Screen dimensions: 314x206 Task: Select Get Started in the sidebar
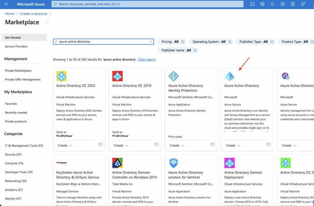coord(24,38)
